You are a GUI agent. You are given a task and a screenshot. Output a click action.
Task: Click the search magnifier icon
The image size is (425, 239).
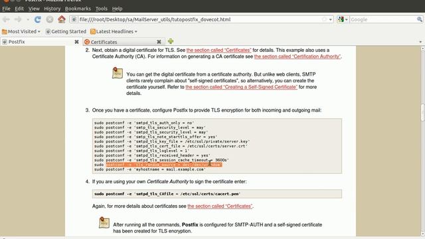[x=419, y=19]
